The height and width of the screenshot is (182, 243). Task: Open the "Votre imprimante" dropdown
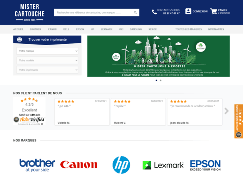pyautogui.click(x=47, y=70)
